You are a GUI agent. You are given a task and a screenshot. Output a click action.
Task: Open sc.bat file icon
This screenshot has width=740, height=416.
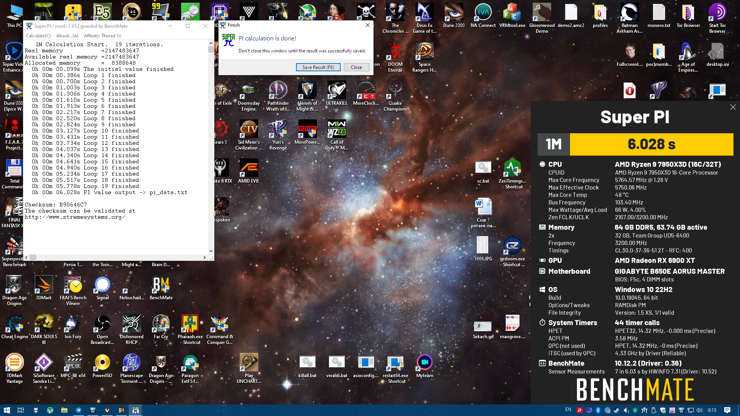click(x=483, y=171)
